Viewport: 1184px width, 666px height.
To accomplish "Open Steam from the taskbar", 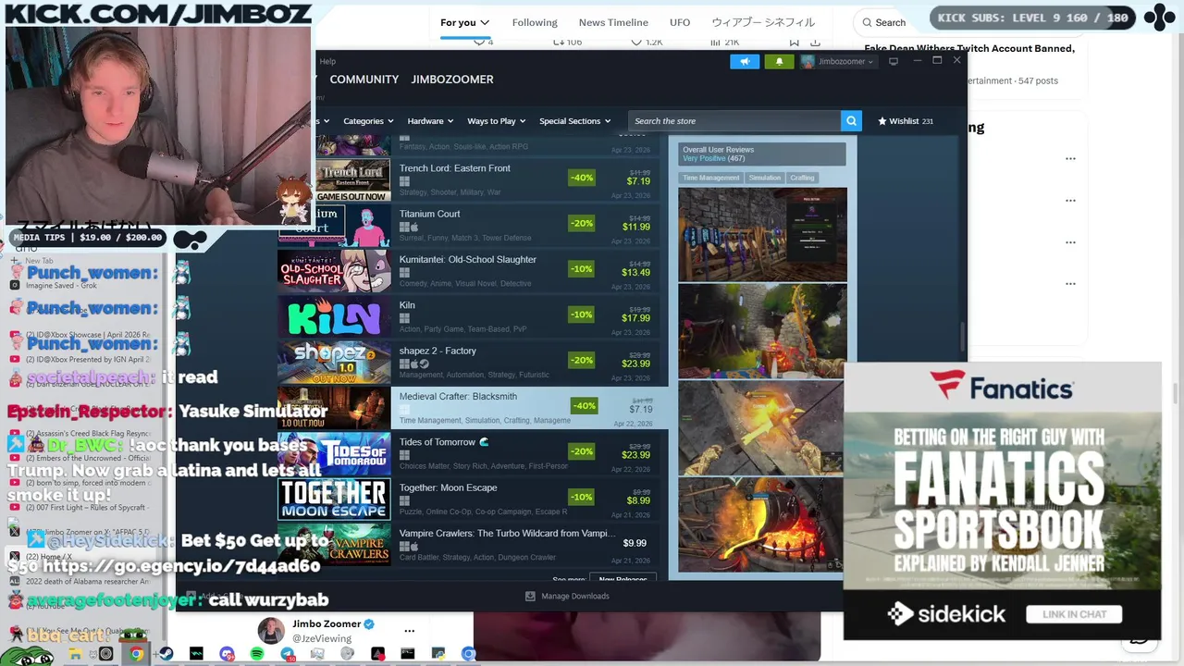I will pyautogui.click(x=166, y=654).
